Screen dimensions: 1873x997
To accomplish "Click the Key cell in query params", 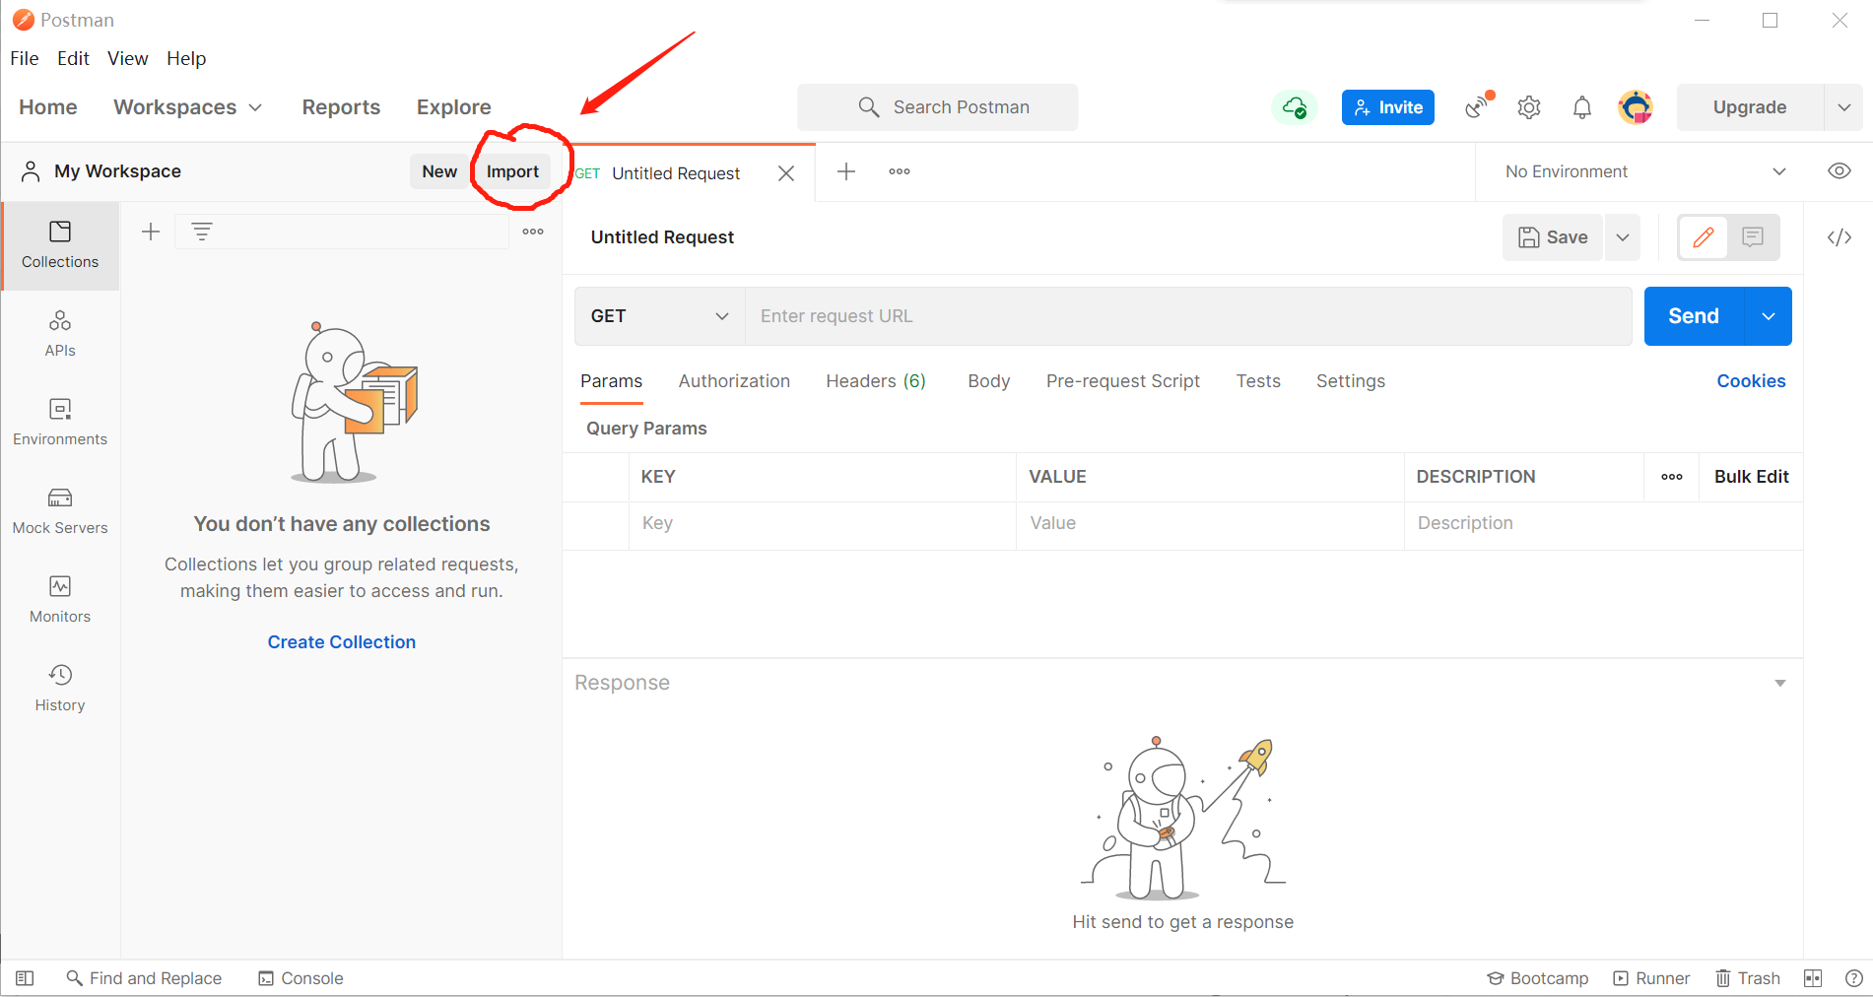I will 822,523.
